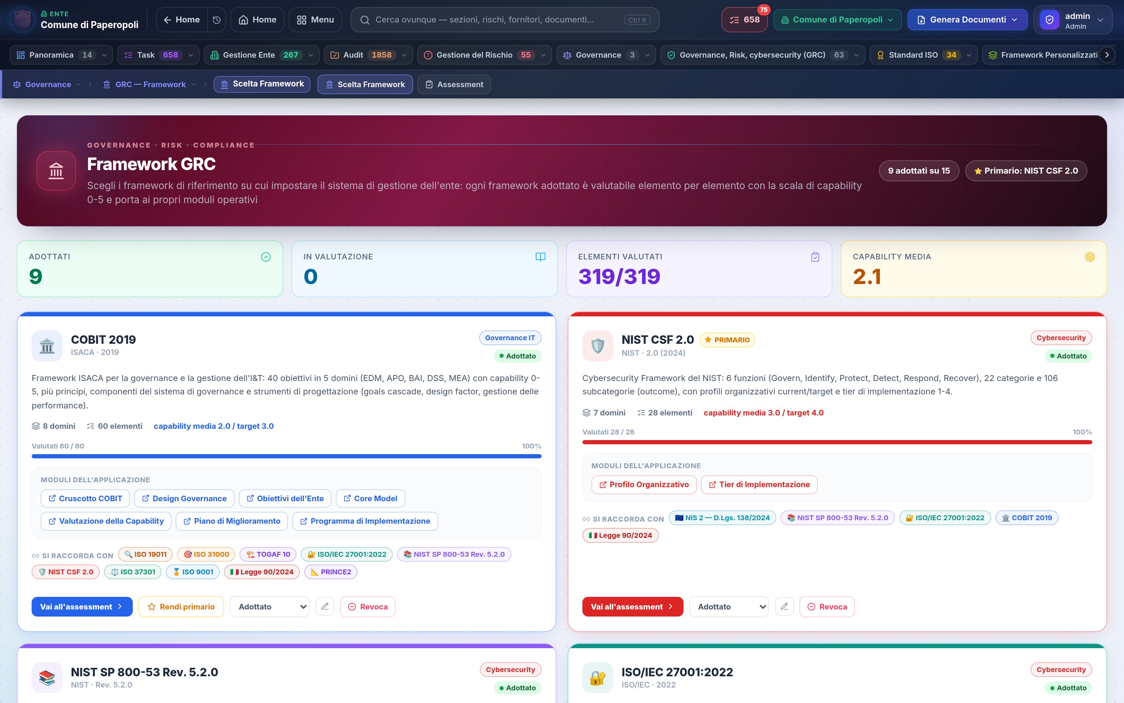Expand Gestione del Rischio menu

[x=484, y=55]
